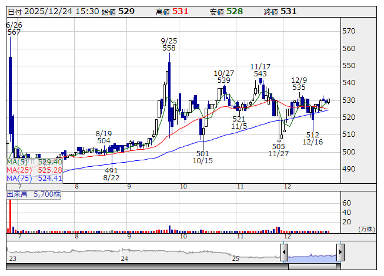Image resolution: width=384 pixels, height=276 pixels.
Task: Click the 8/19 504 label
Action: tap(103, 137)
